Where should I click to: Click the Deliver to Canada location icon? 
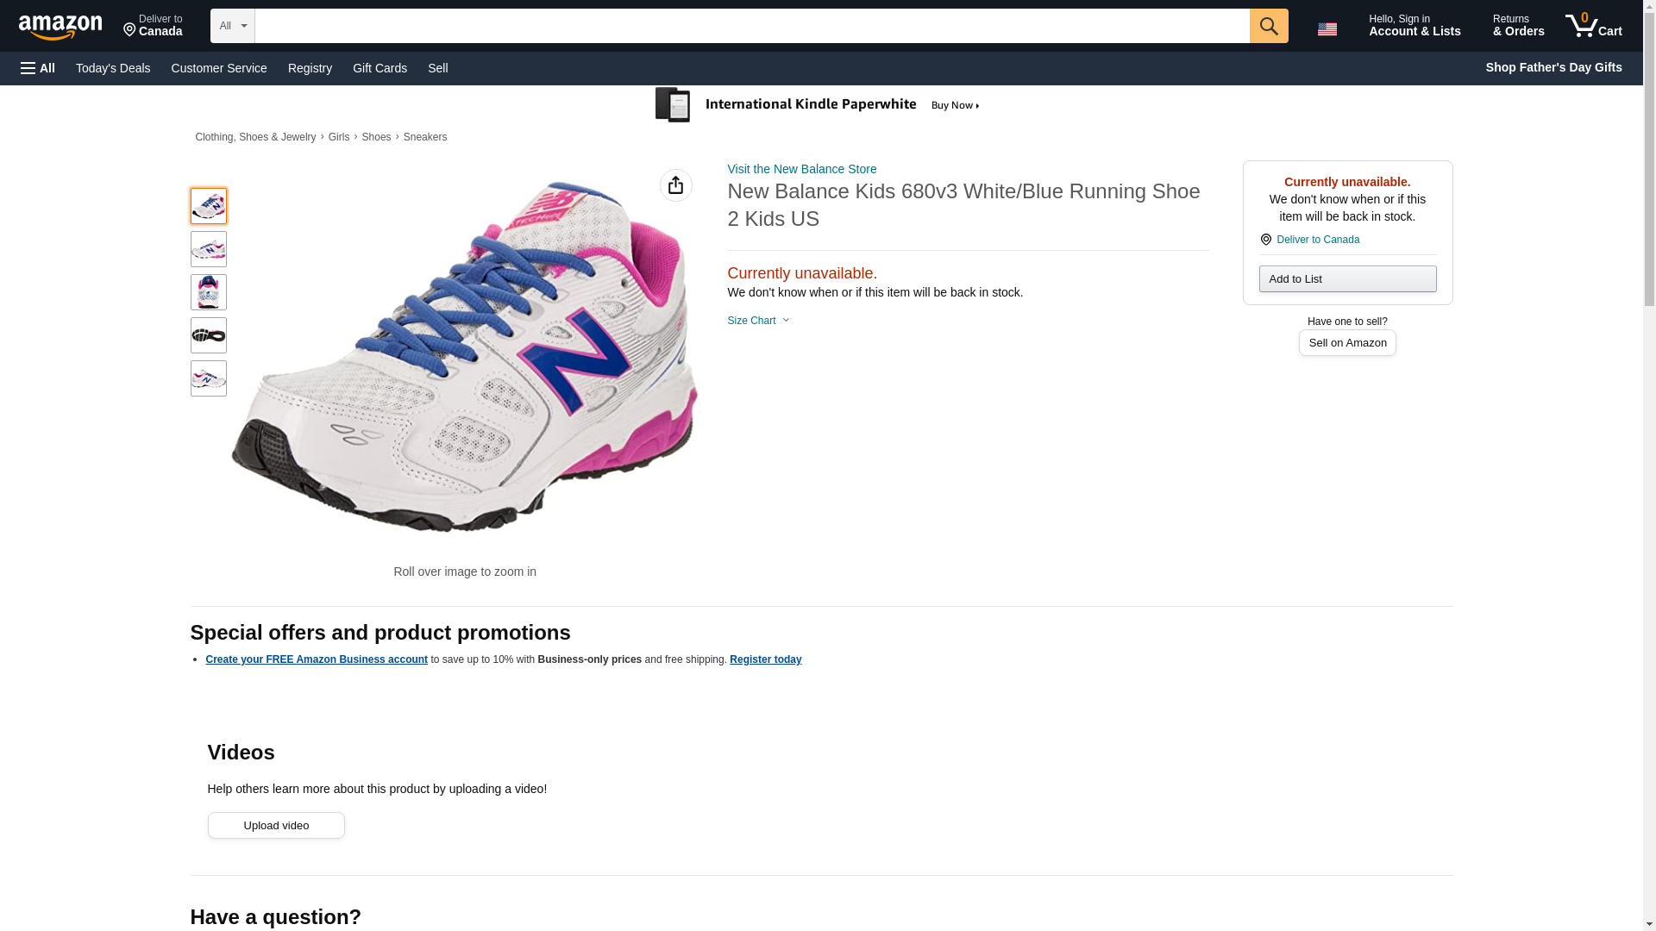pyautogui.click(x=1265, y=240)
